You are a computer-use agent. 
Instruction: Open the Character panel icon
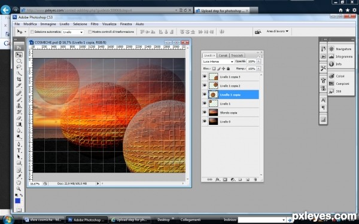coord(323,100)
